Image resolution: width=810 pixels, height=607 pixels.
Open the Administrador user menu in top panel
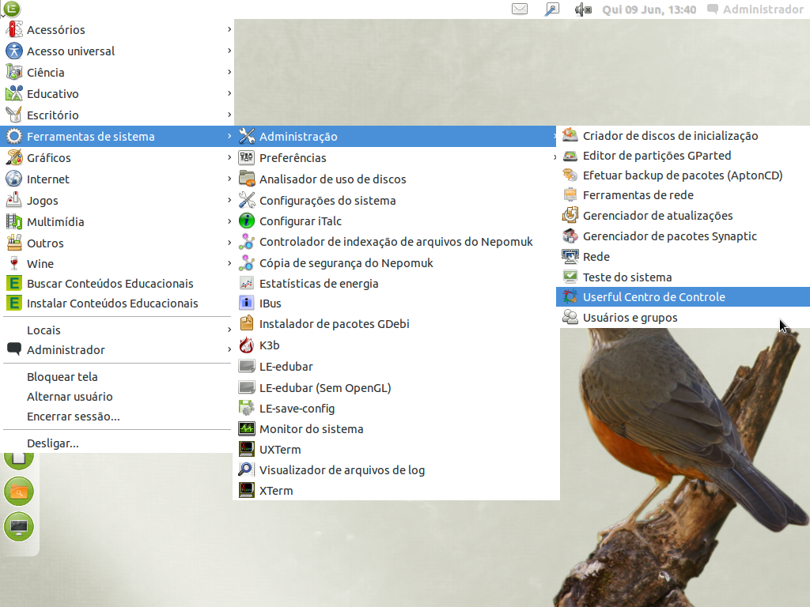tap(755, 9)
